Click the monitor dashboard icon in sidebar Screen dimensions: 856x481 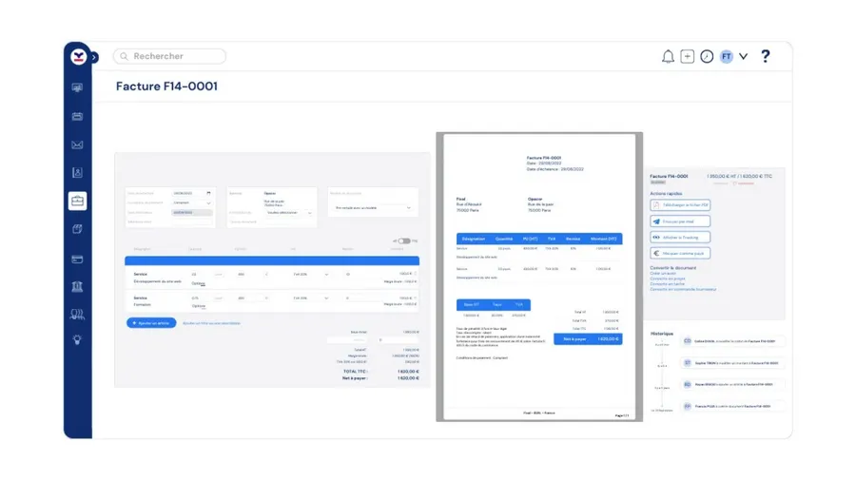coord(77,87)
